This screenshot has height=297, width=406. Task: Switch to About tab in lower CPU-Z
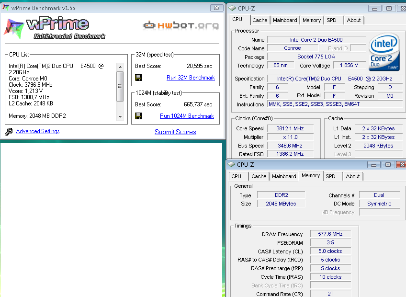tap(353, 176)
